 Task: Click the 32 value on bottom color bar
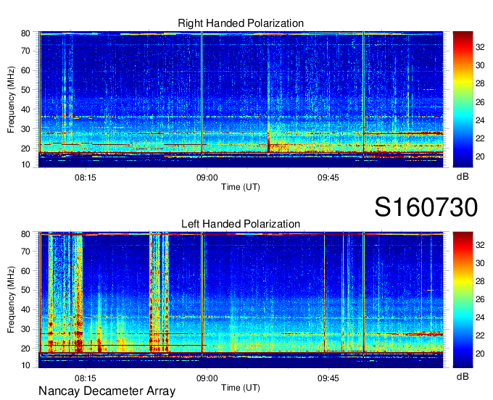(480, 245)
